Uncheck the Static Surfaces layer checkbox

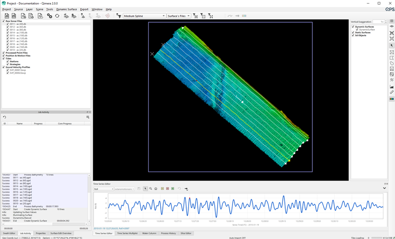pos(353,32)
